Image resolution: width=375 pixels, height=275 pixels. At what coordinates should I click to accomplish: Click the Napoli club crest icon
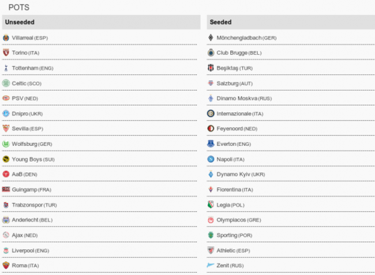tap(211, 159)
